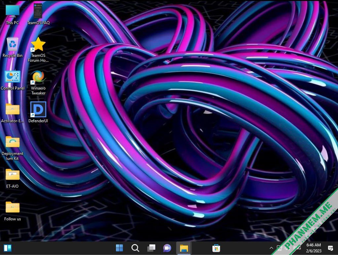Viewport: 338px width, 255px height.
Task: Open the Chat app on taskbar
Action: click(167, 248)
